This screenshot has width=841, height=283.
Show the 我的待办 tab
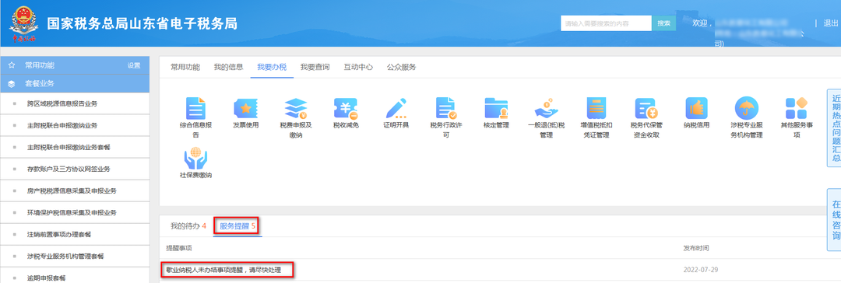click(x=188, y=226)
